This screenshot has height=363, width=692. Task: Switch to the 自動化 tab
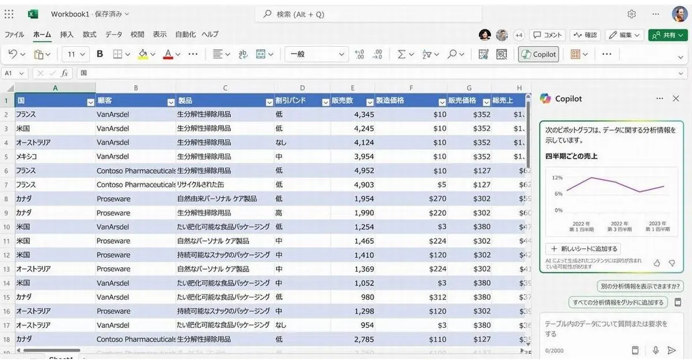(185, 35)
